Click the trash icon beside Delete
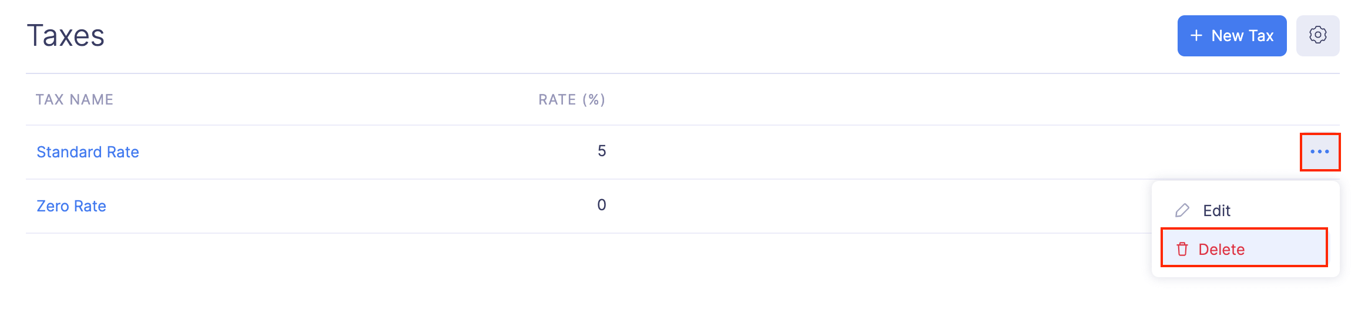Screen dimensions: 1368x323 click(x=1182, y=249)
